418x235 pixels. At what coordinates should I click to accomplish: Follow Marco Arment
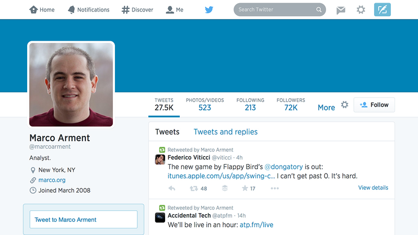pyautogui.click(x=374, y=105)
